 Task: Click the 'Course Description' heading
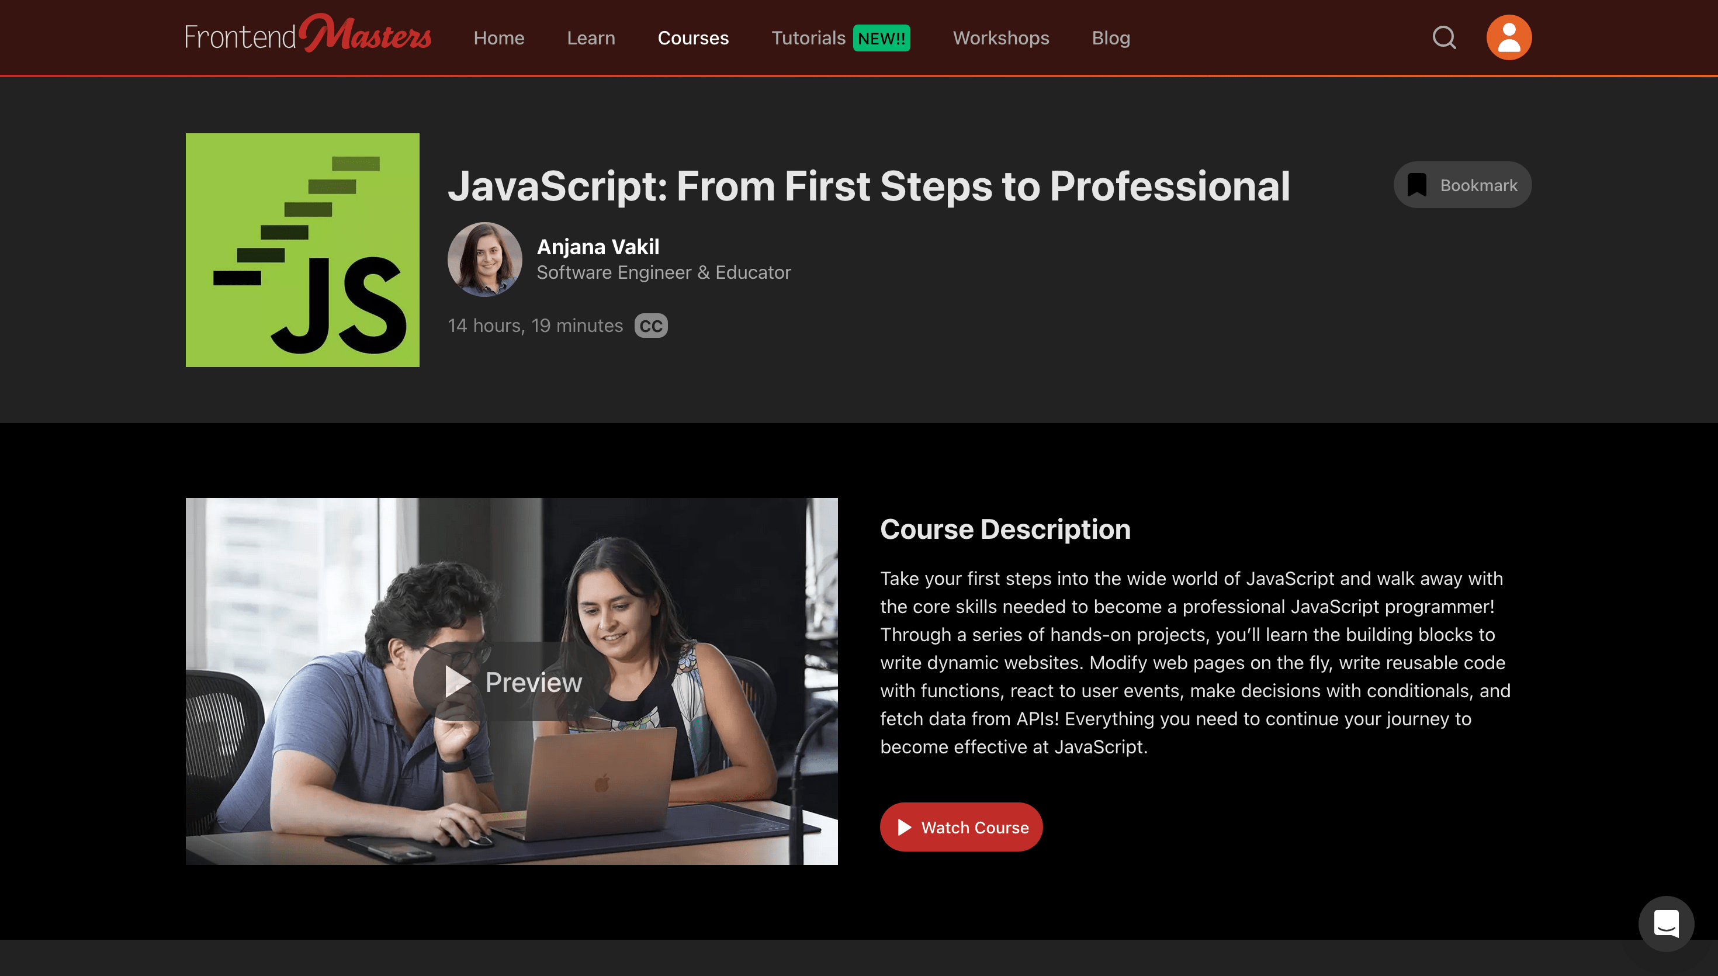pos(1006,529)
